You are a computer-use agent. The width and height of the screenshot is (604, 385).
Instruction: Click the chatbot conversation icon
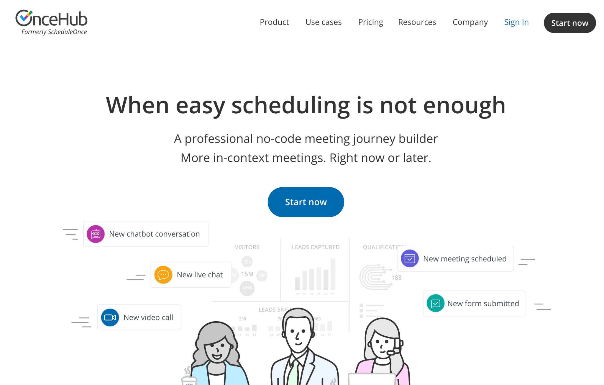96,234
